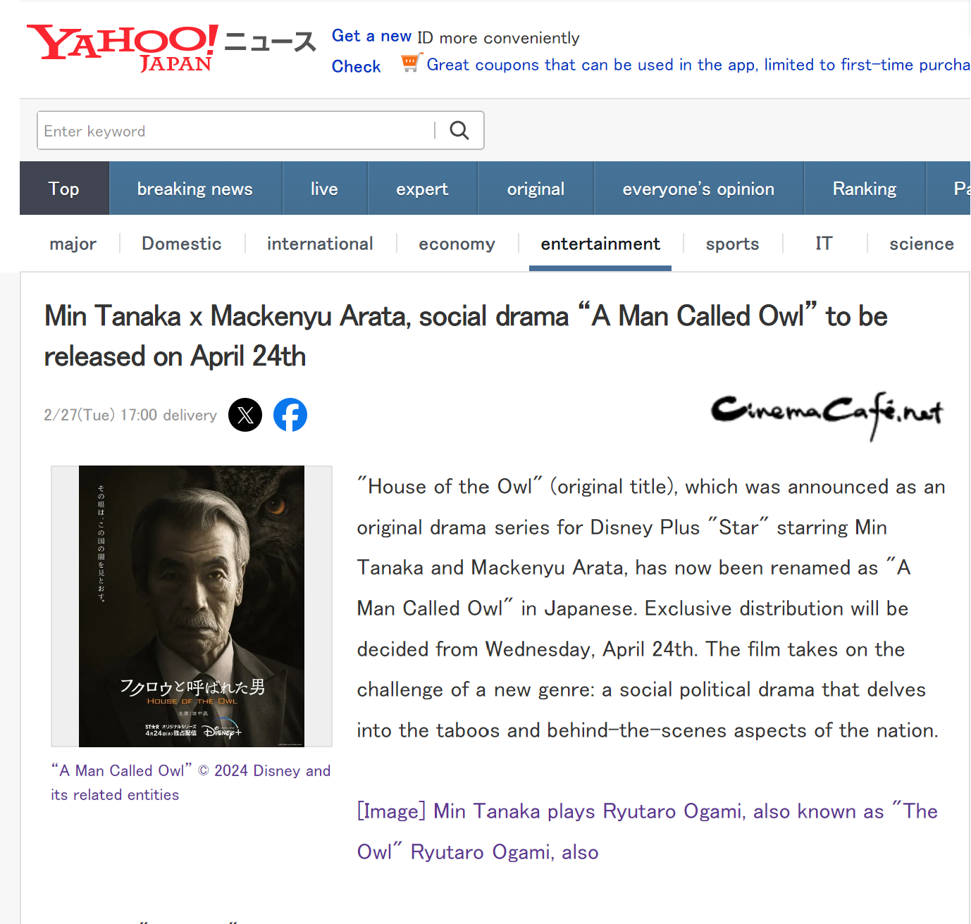
Task: Open the breaking news tab
Action: [x=195, y=189]
